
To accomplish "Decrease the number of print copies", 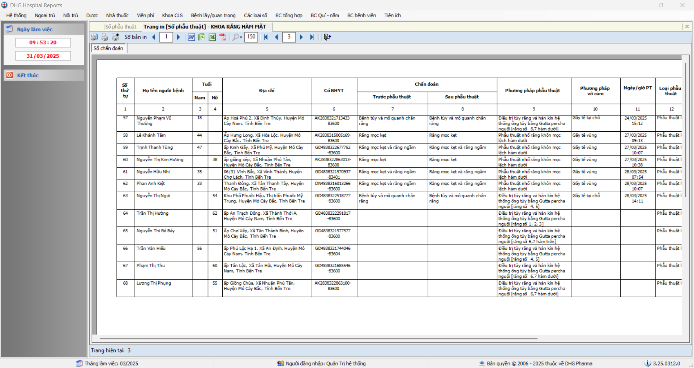I will tap(154, 37).
